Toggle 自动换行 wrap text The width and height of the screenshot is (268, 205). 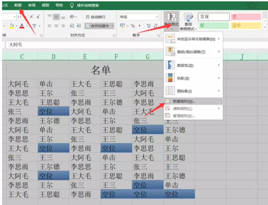tap(95, 17)
